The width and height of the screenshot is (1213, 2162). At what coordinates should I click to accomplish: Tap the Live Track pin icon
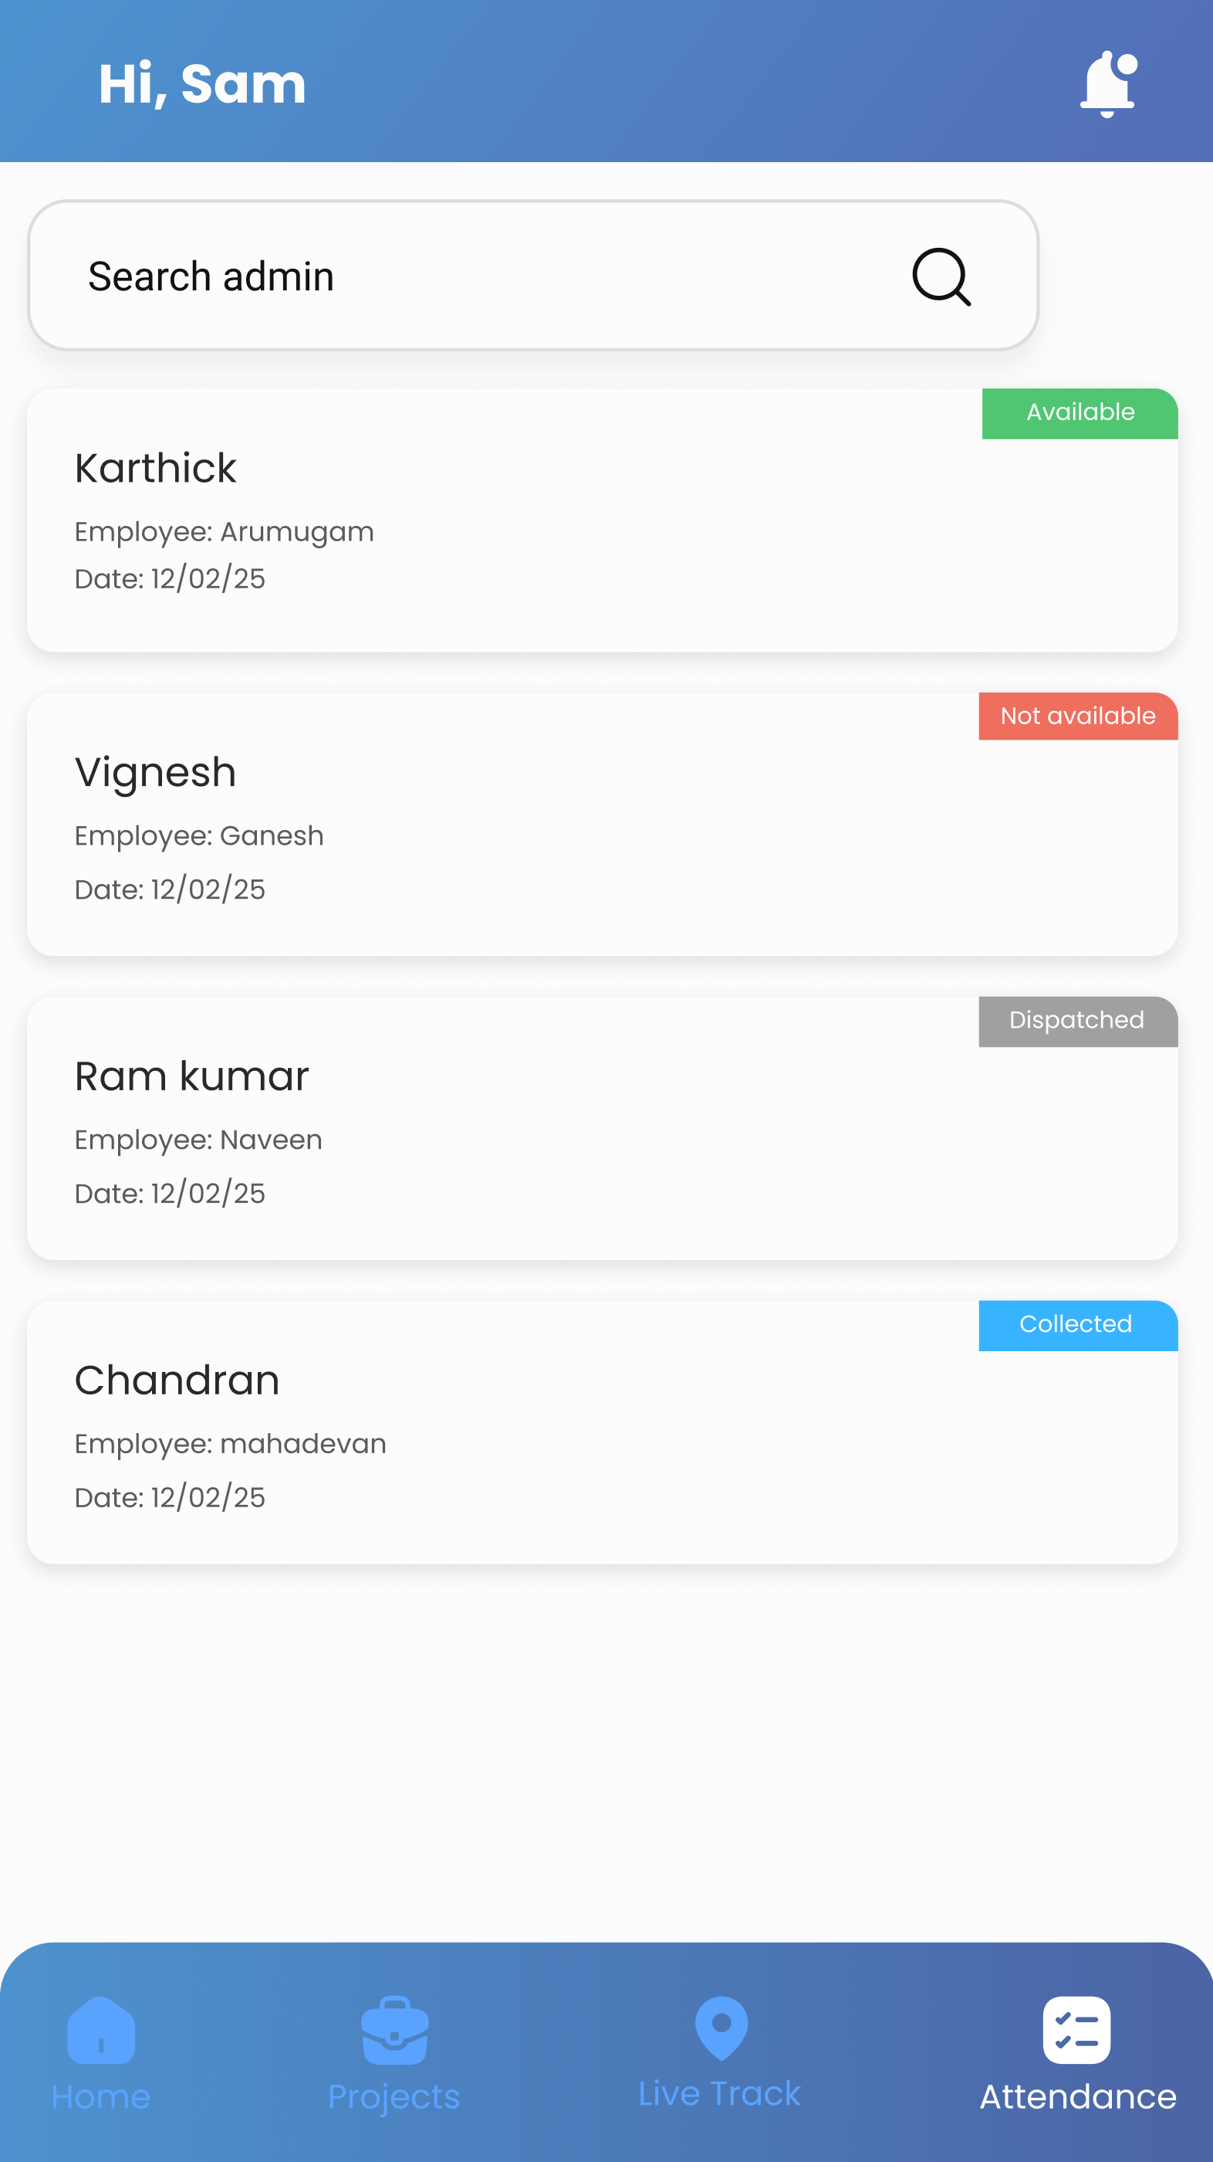(x=721, y=2028)
